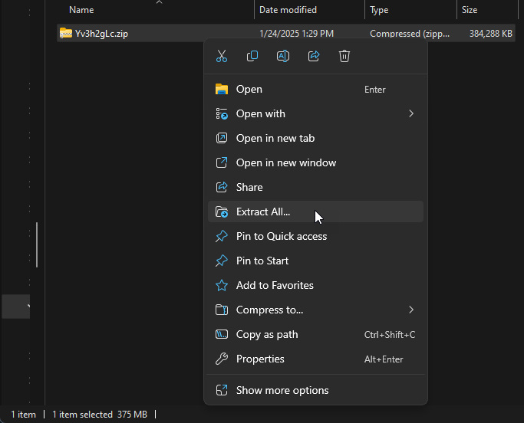Select the Yv3h2gLc.zip file icon
This screenshot has width=524, height=423.
click(66, 34)
